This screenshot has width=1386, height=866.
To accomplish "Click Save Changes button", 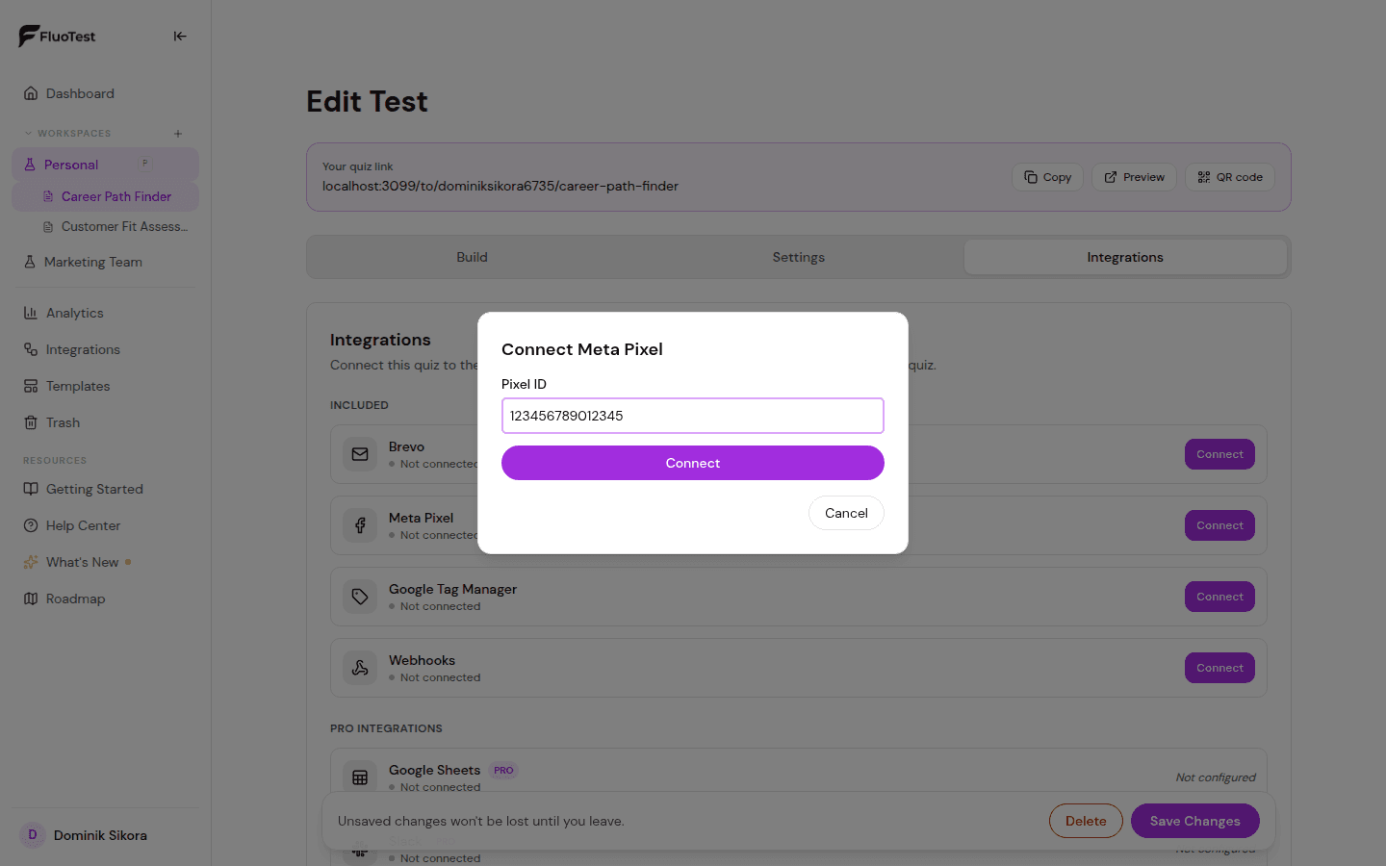I will tap(1194, 821).
